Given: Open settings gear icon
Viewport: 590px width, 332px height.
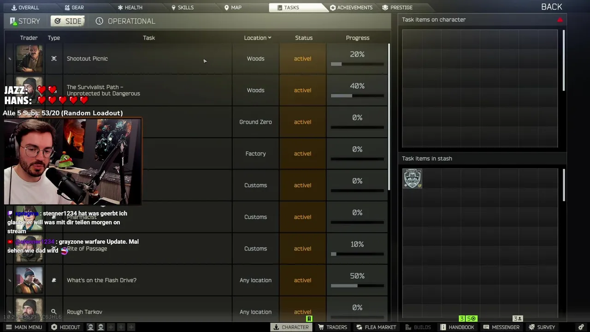Looking at the screenshot, I should [x=581, y=327].
